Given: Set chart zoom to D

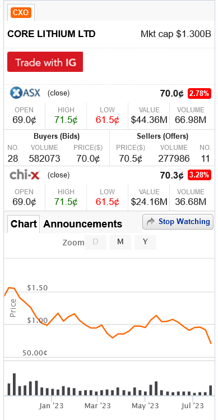Looking at the screenshot, I should [x=95, y=242].
